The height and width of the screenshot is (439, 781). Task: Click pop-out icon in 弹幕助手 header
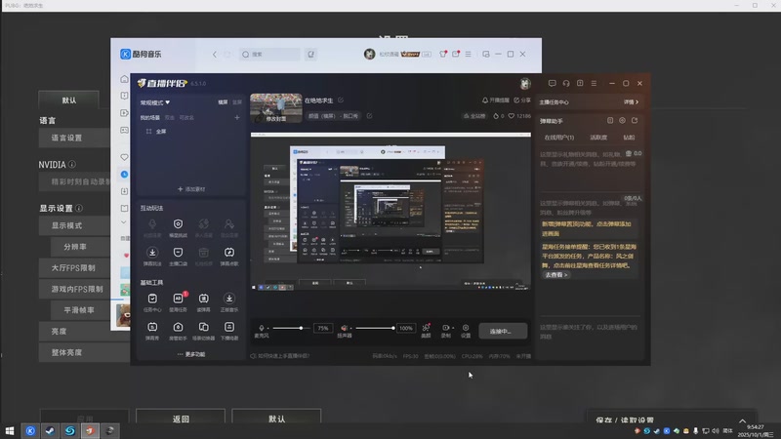pyautogui.click(x=635, y=120)
